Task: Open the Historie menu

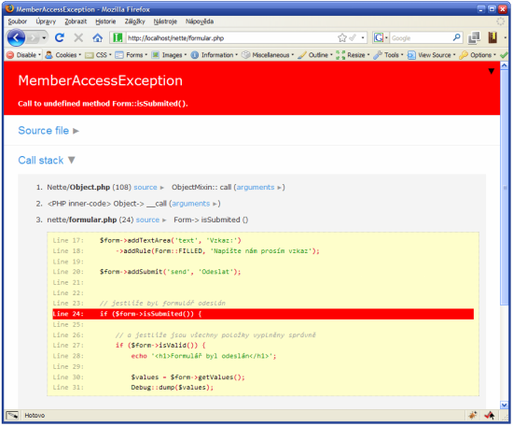Action: (x=105, y=21)
